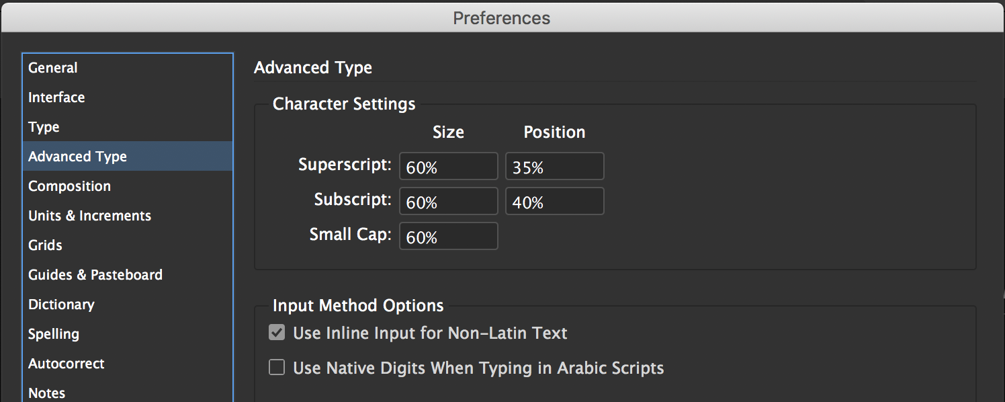
Task: Open the Composition preferences pane
Action: (69, 186)
